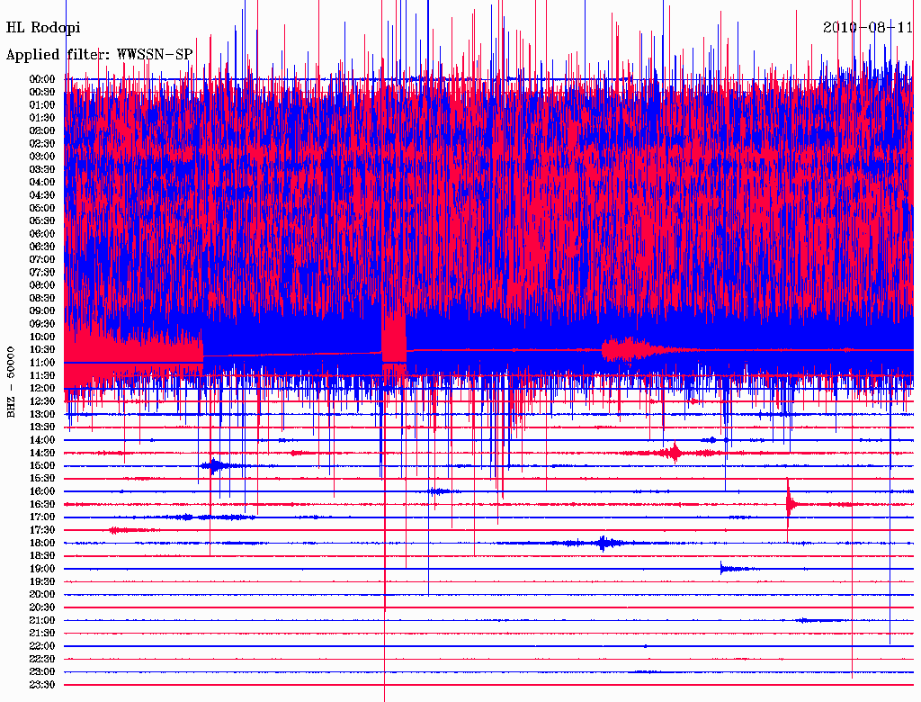The image size is (921, 702).
Task: Select the 23:30 time label
Action: click(x=42, y=684)
